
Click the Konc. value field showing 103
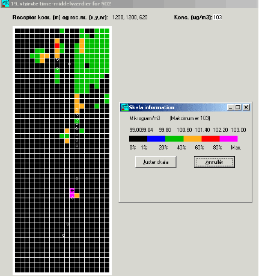click(218, 17)
